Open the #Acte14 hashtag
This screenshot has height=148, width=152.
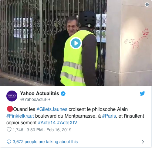point(47,122)
